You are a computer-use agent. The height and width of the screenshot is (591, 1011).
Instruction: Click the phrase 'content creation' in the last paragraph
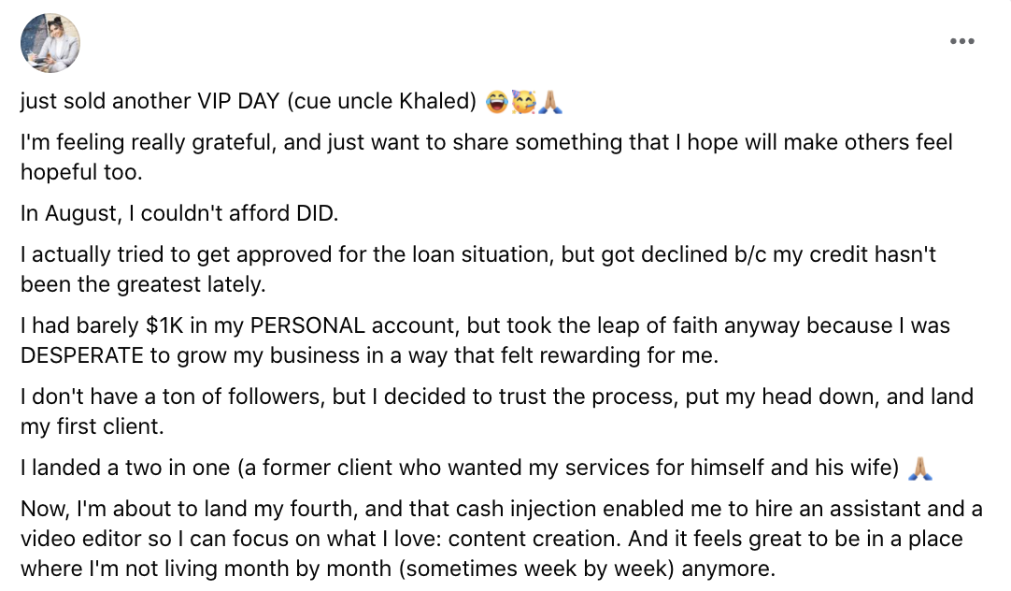point(534,539)
